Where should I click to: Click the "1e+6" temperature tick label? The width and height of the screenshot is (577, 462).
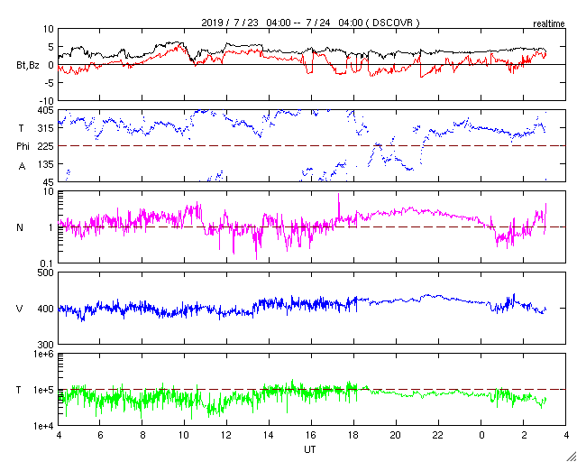[45, 354]
